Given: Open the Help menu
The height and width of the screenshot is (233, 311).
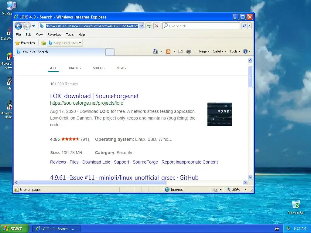Looking at the screenshot, I should click(81, 35).
